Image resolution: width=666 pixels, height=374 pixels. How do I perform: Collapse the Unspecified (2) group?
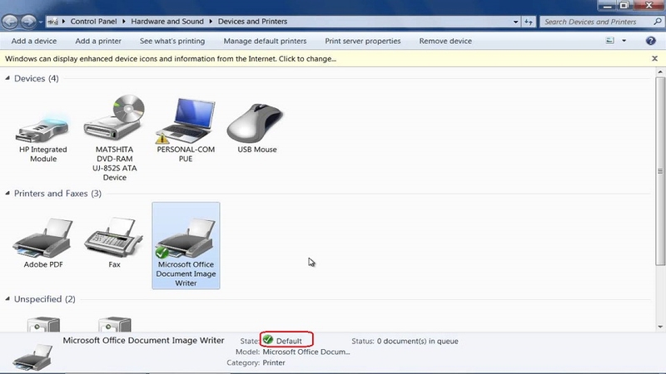(7, 298)
